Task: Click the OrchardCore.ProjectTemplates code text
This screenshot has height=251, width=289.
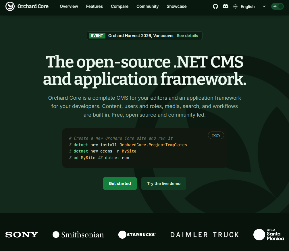Action: (153, 145)
